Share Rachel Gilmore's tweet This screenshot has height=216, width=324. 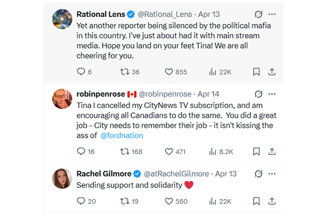[272, 201]
